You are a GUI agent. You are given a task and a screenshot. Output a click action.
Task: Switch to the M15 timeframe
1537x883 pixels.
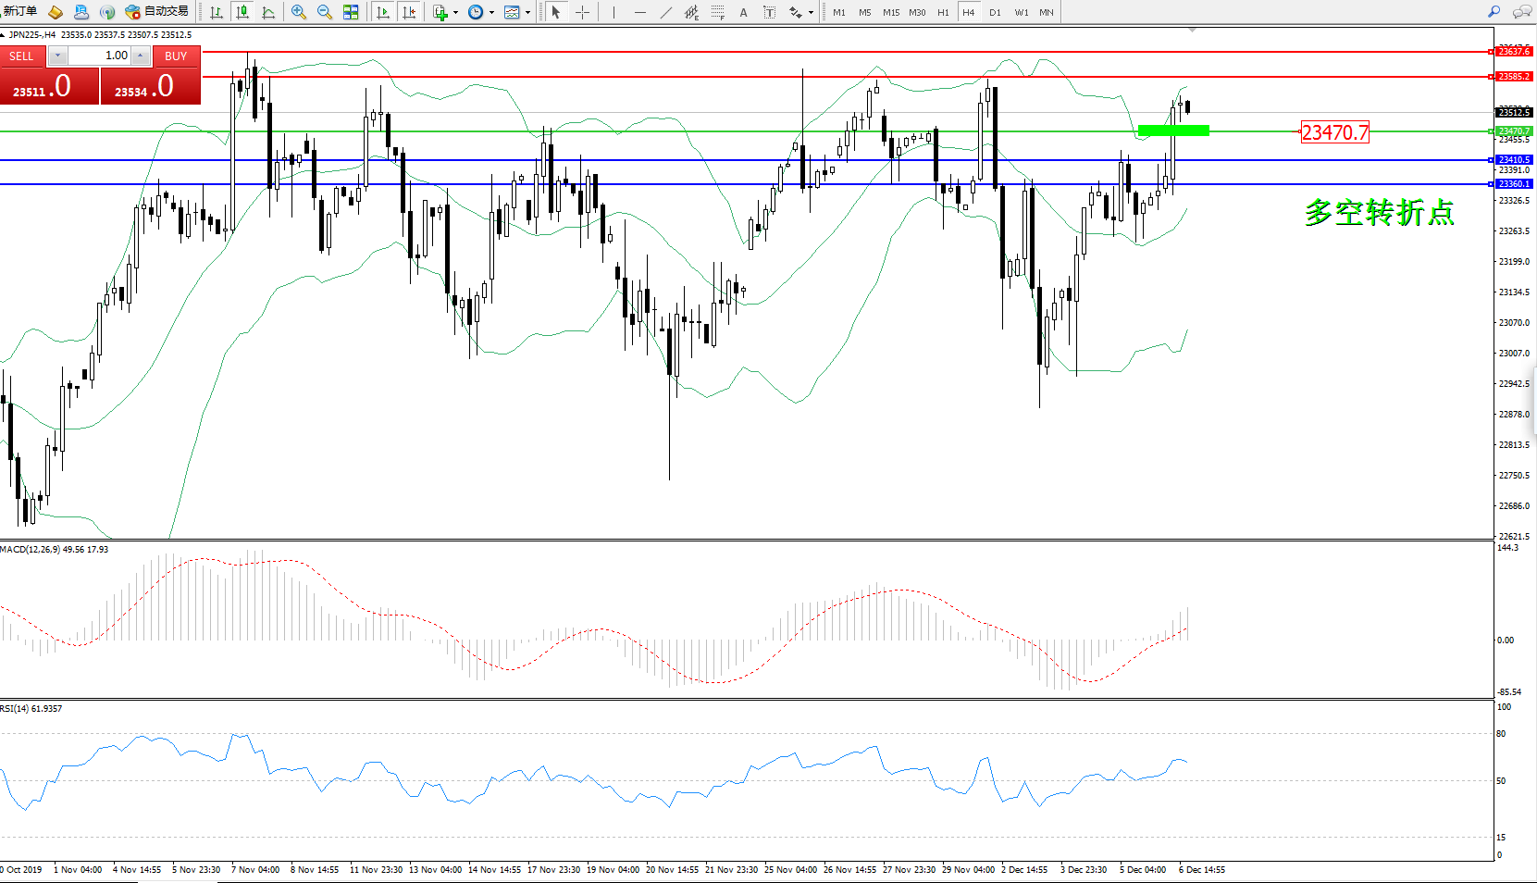(x=890, y=12)
